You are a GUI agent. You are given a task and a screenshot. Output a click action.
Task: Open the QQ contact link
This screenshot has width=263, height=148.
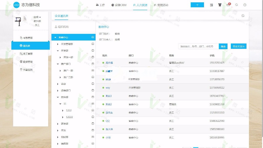[x=108, y=121]
